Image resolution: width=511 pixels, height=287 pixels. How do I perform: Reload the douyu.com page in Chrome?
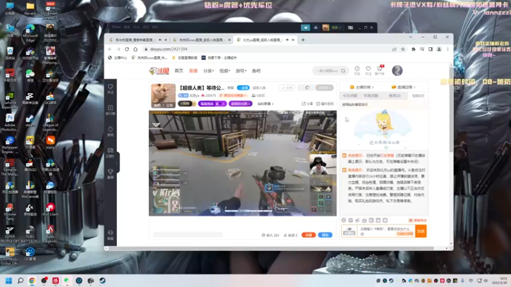tap(126, 49)
